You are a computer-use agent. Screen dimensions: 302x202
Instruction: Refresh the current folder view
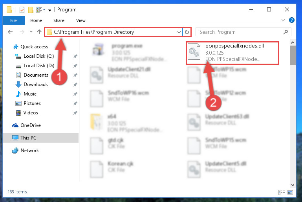click(187, 32)
